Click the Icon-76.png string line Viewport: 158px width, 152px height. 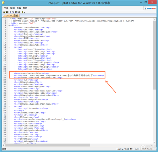pos(34,49)
